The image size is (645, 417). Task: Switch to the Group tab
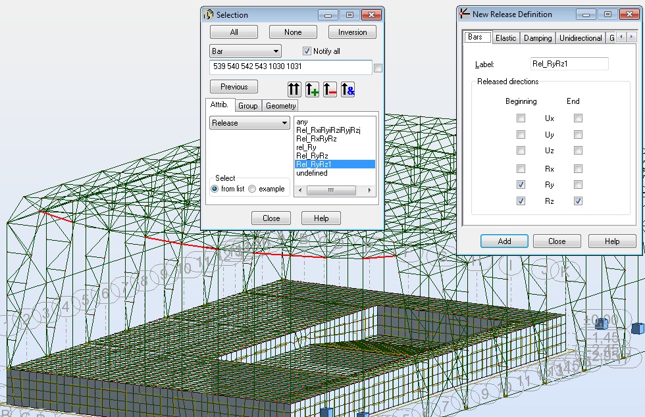coord(248,105)
